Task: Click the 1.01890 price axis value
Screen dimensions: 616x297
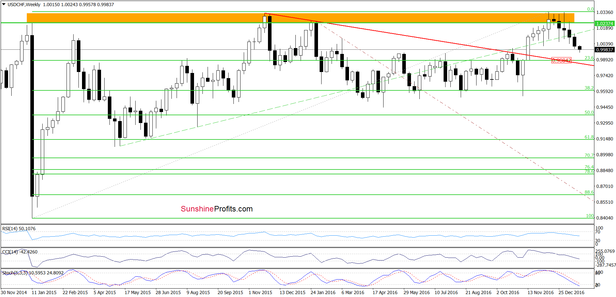Action: (605, 28)
